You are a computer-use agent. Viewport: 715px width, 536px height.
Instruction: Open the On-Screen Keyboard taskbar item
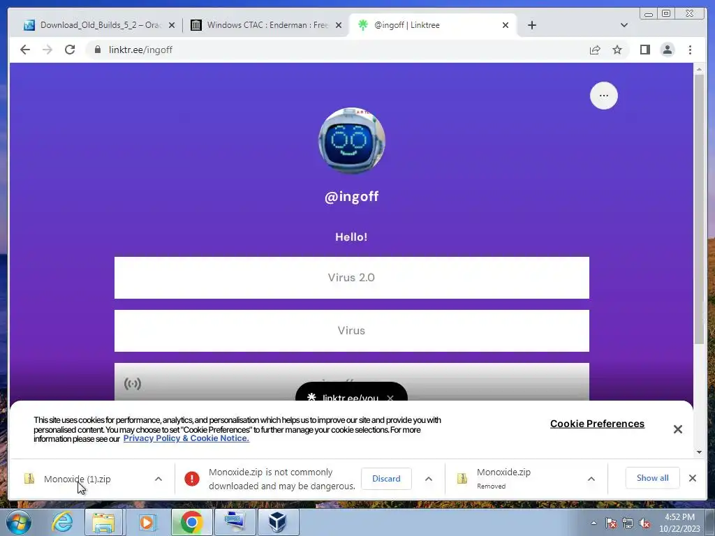click(x=235, y=522)
